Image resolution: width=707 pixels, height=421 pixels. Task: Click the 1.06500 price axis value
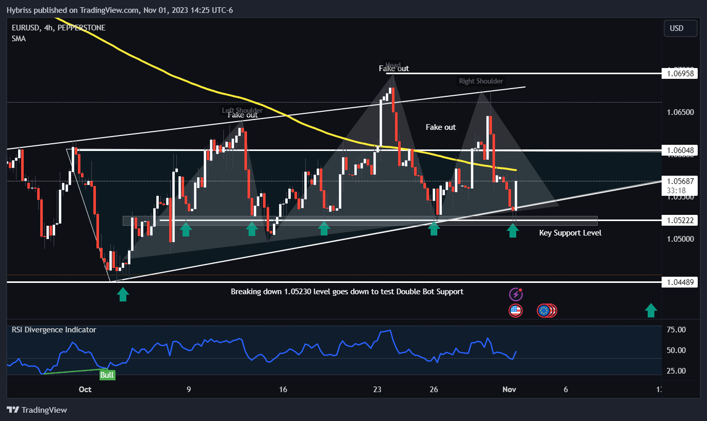[681, 112]
